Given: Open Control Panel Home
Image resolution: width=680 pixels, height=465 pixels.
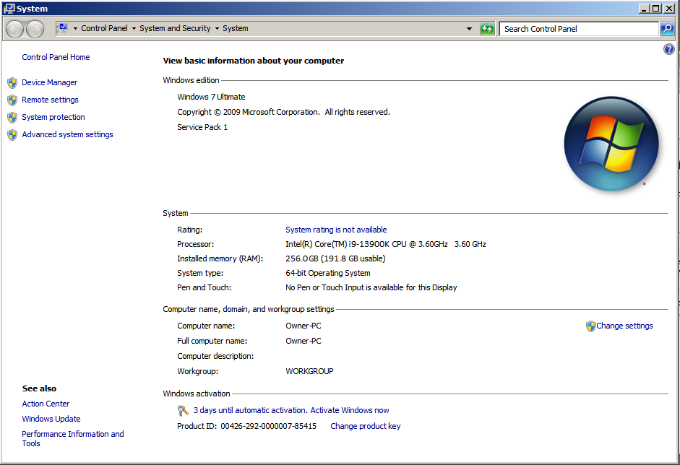Looking at the screenshot, I should pos(56,57).
